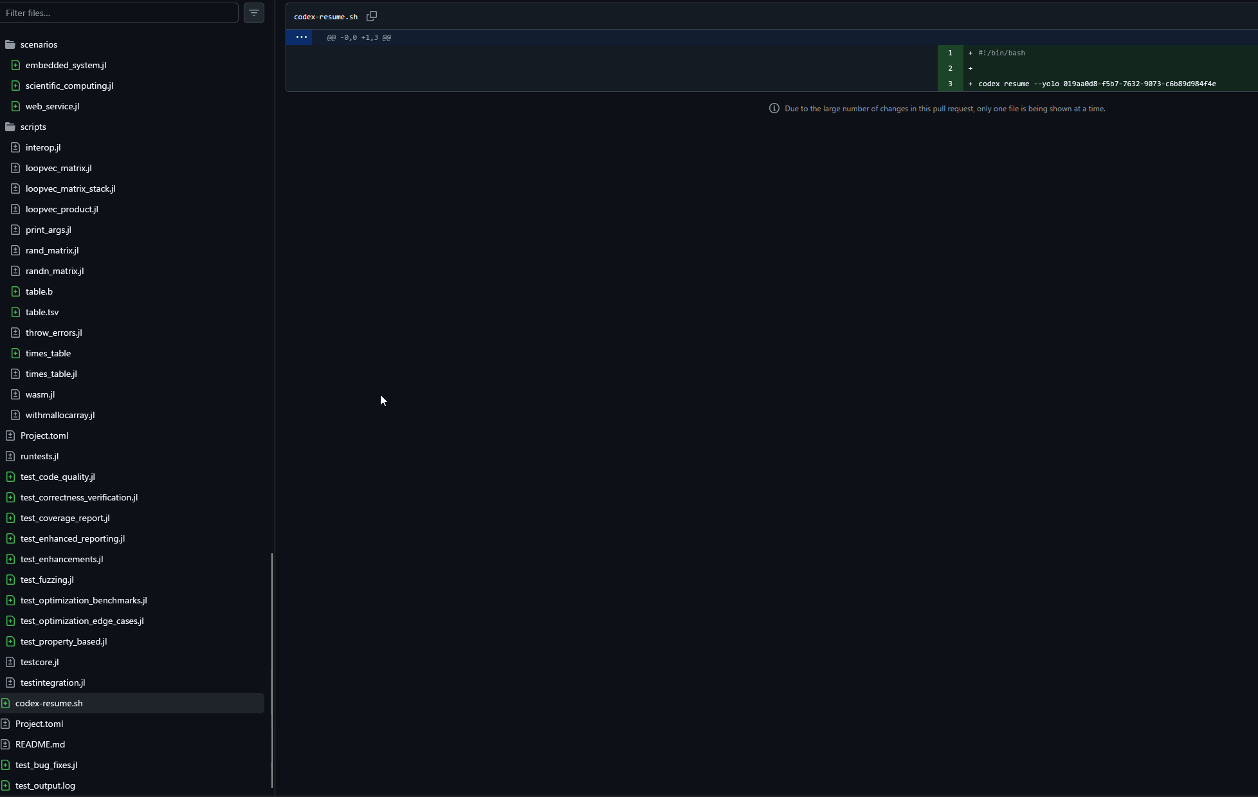Select test_bug_fixes.jl in file tree
1258x797 pixels.
(46, 765)
